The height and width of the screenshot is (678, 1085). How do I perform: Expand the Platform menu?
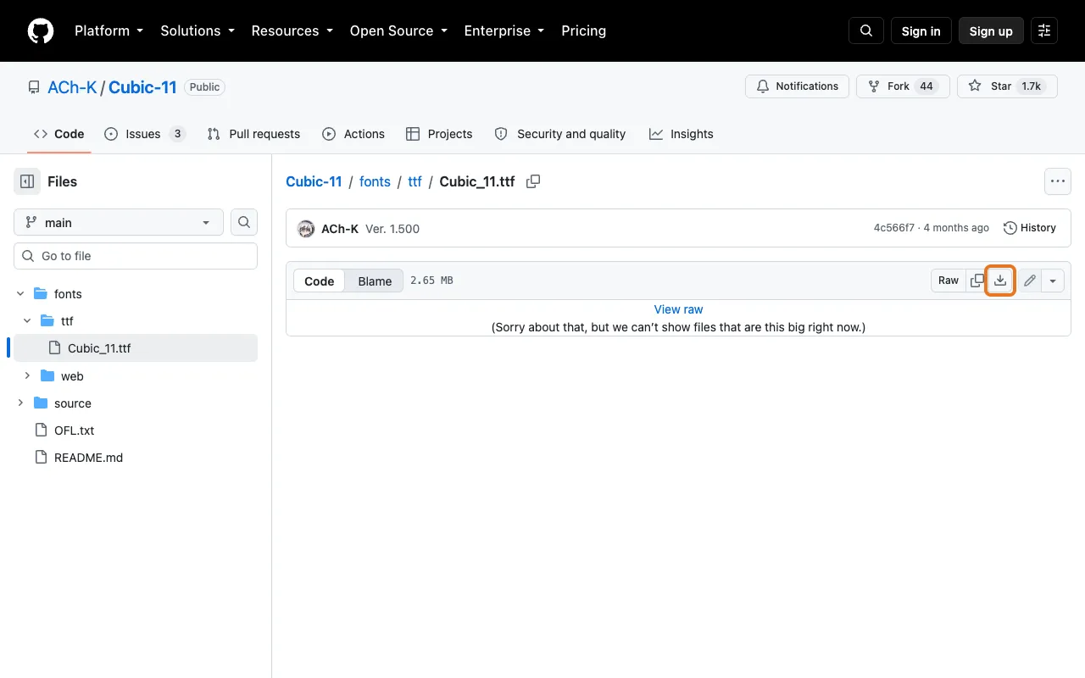pos(108,31)
